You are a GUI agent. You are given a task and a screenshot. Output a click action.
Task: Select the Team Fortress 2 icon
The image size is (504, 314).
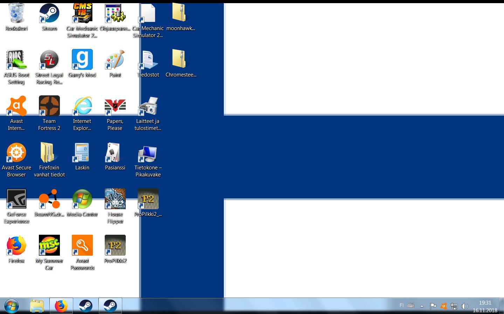click(x=49, y=114)
